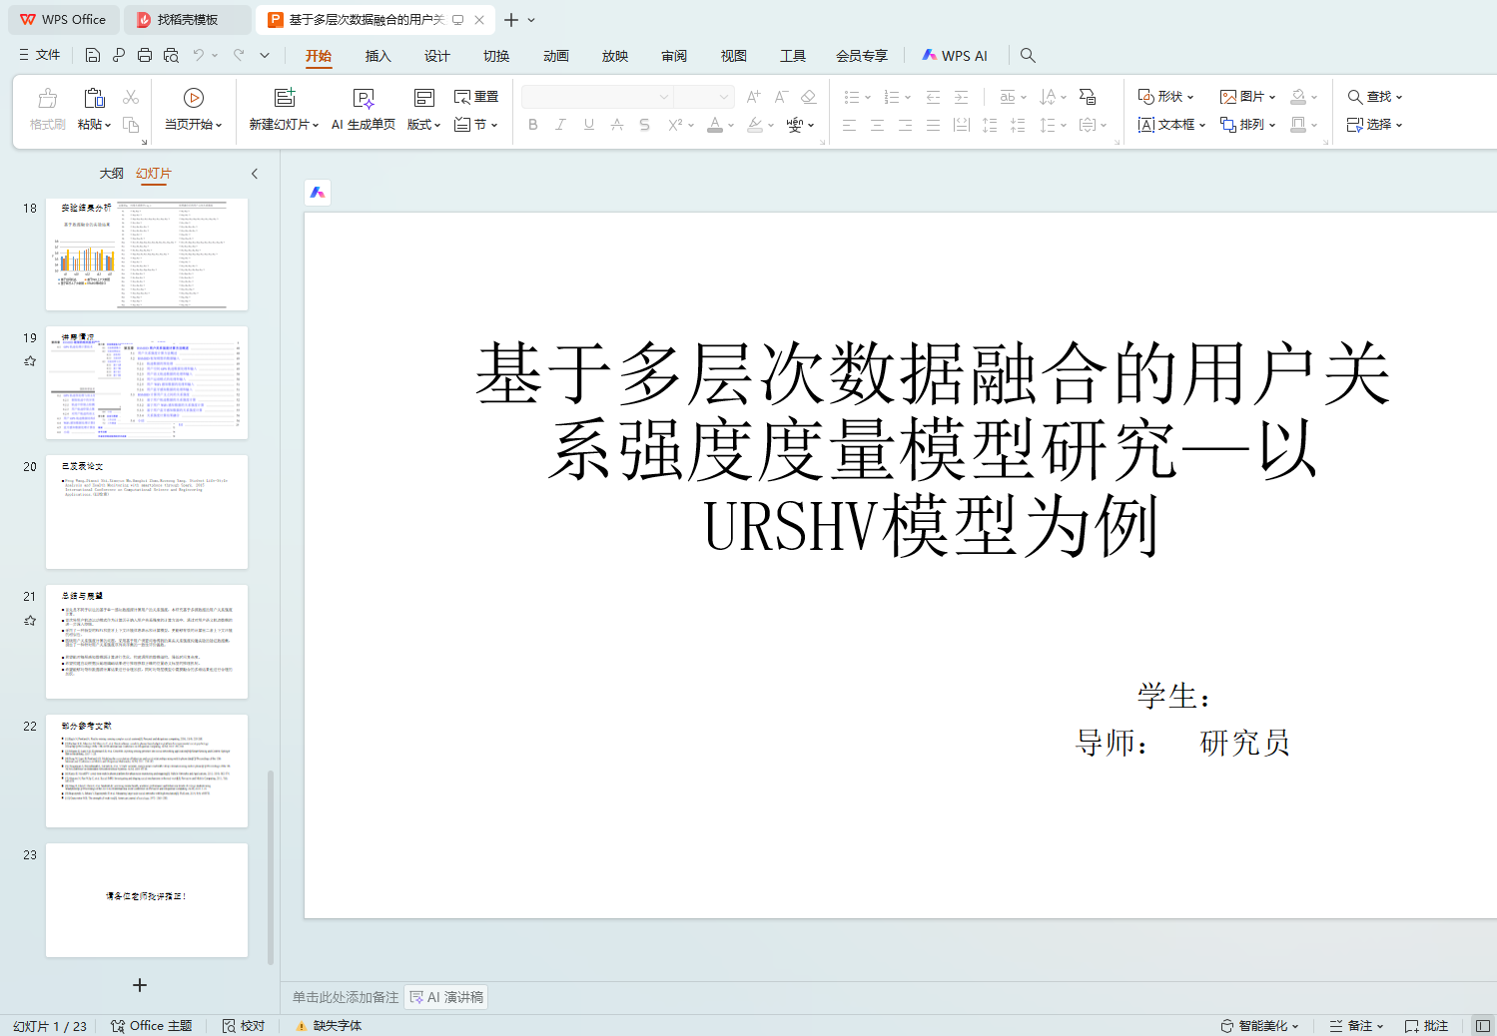Screen dimensions: 1497x1036
Task: Click the WPS AI floating icon above slide
Action: click(x=318, y=193)
